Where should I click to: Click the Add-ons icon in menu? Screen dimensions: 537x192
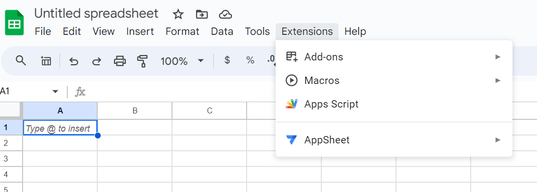coord(292,56)
